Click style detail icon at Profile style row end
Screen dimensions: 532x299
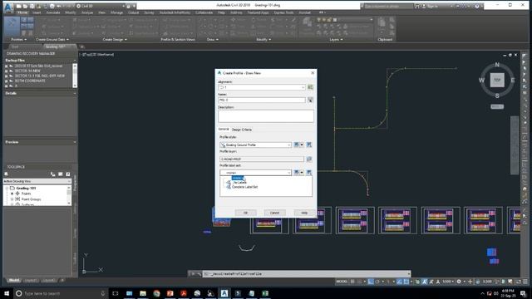tap(309, 145)
